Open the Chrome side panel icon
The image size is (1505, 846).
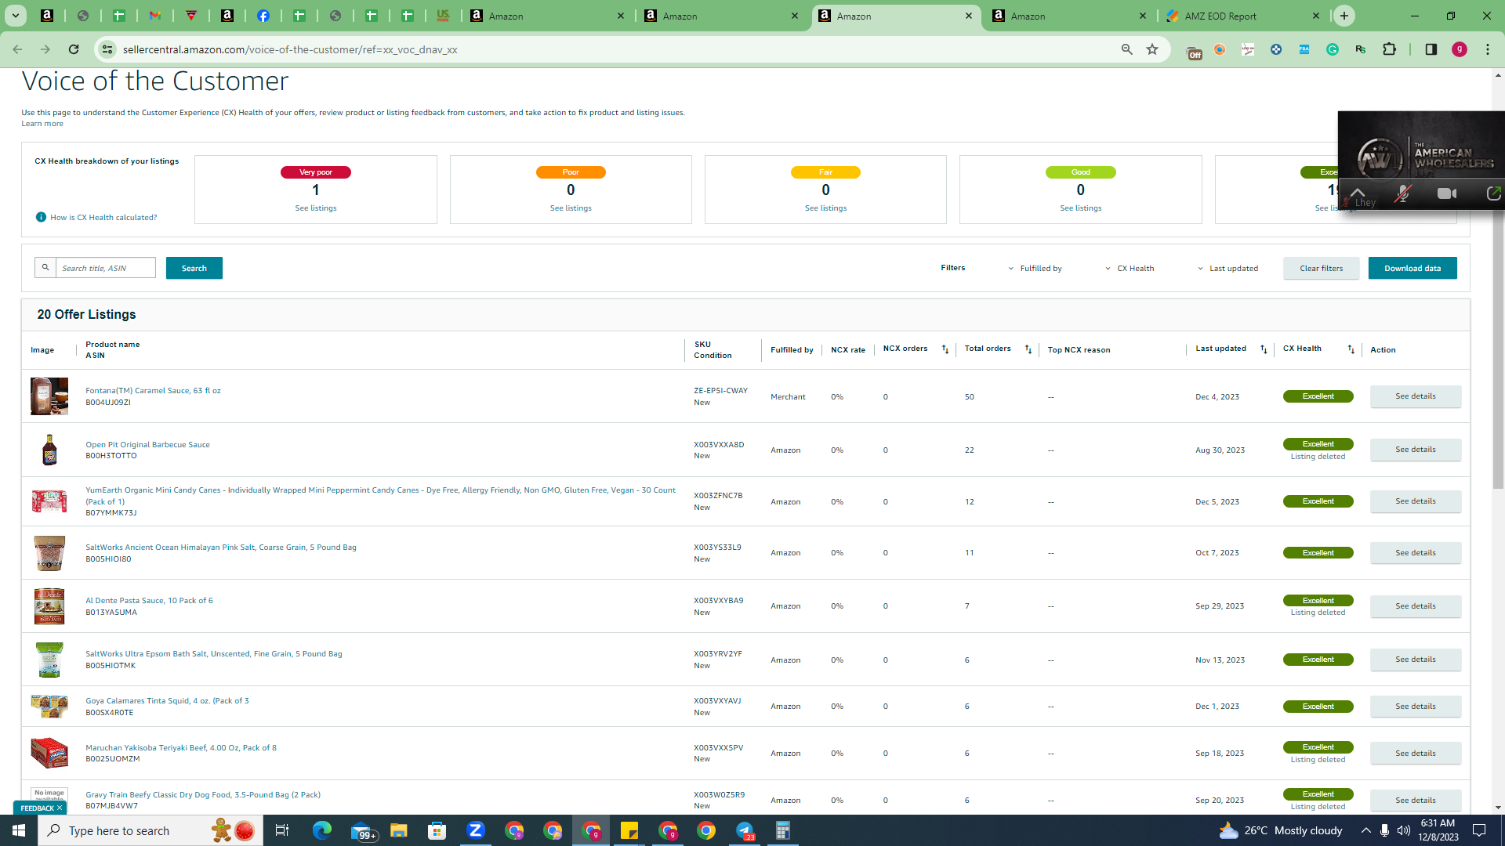click(1431, 49)
